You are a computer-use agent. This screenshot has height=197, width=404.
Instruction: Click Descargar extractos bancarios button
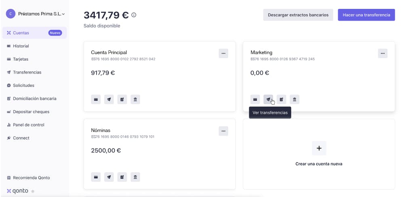point(298,15)
